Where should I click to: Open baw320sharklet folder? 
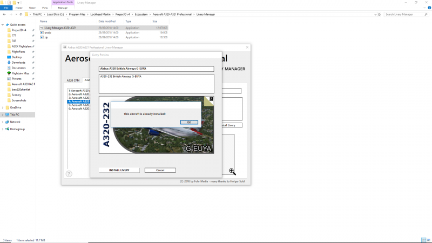21,90
